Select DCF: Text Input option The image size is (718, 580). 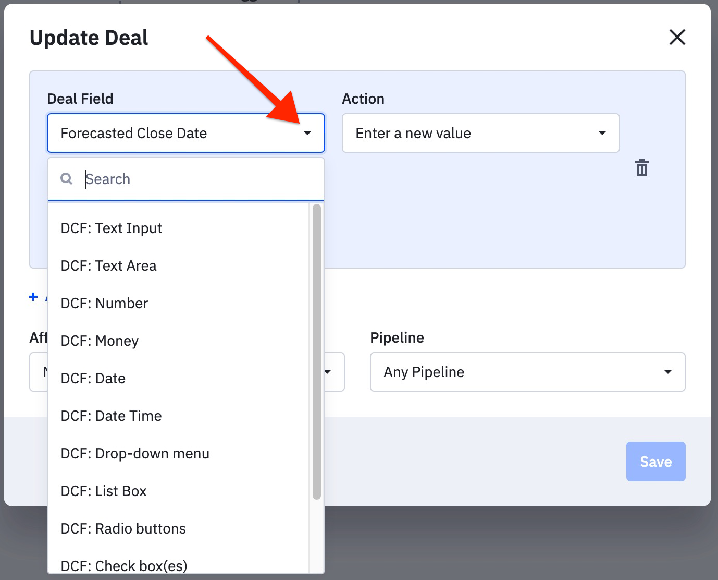coord(112,228)
